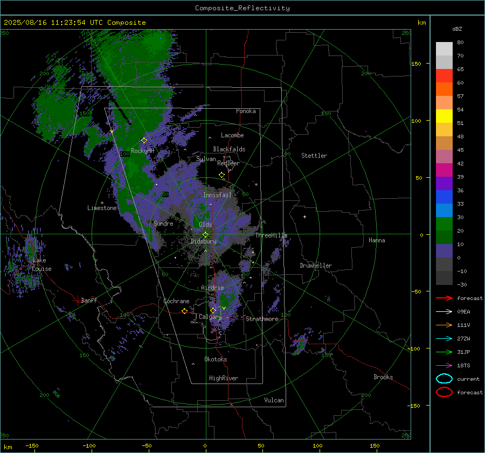Click the km label at bottom left
Image resolution: width=485 pixels, height=453 pixels.
(x=8, y=447)
